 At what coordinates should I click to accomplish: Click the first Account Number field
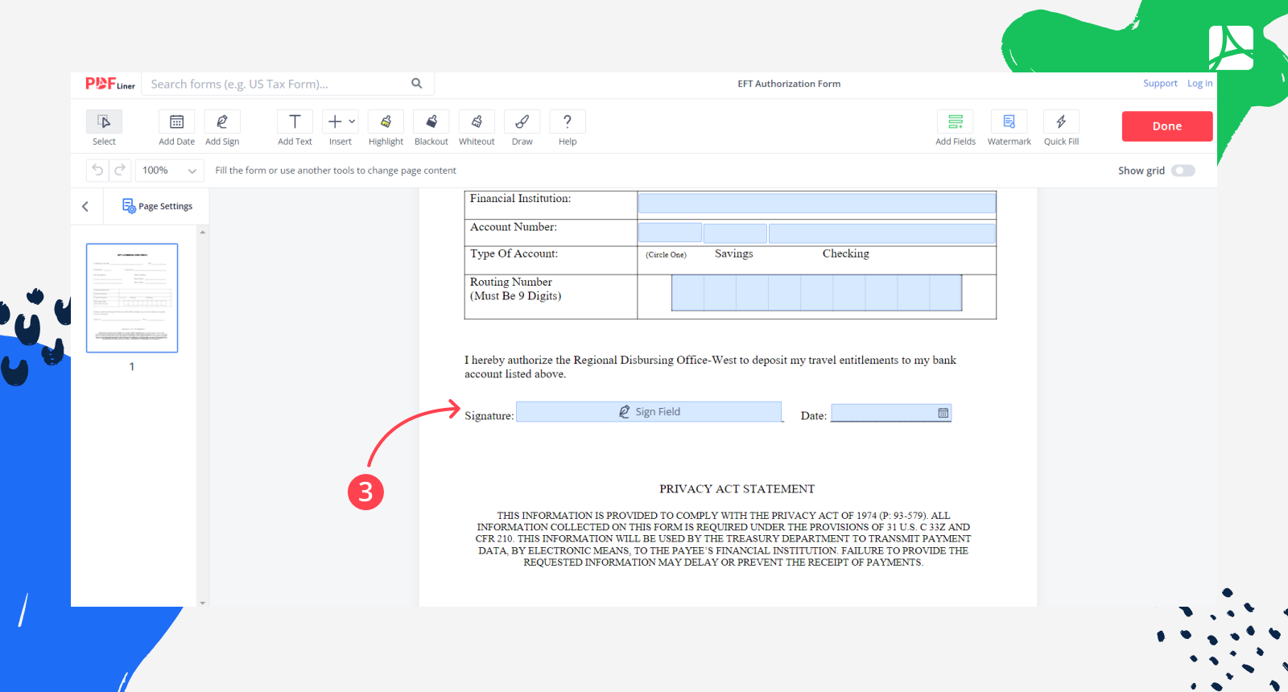(x=670, y=233)
